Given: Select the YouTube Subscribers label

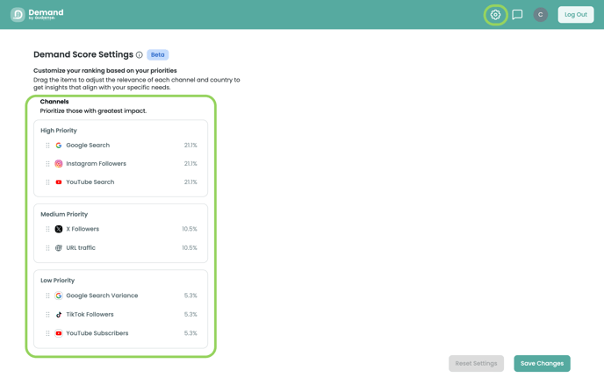Looking at the screenshot, I should tap(97, 333).
